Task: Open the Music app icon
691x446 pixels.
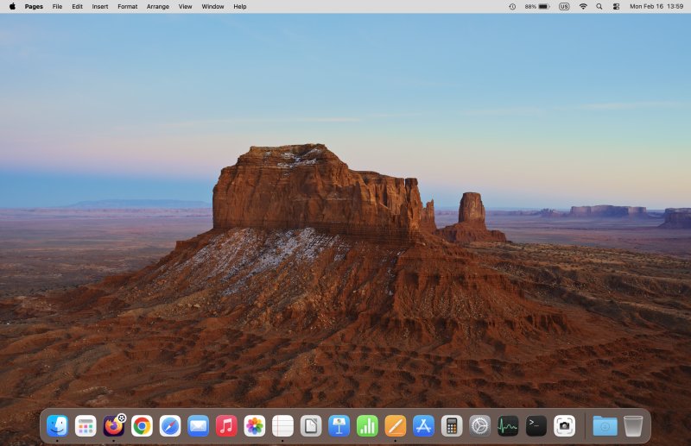Action: pyautogui.click(x=226, y=425)
